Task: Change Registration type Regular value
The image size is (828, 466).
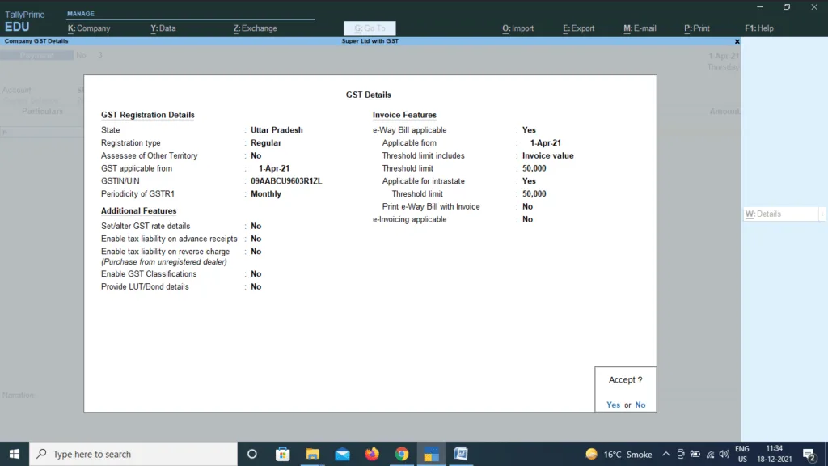Action: [x=266, y=143]
